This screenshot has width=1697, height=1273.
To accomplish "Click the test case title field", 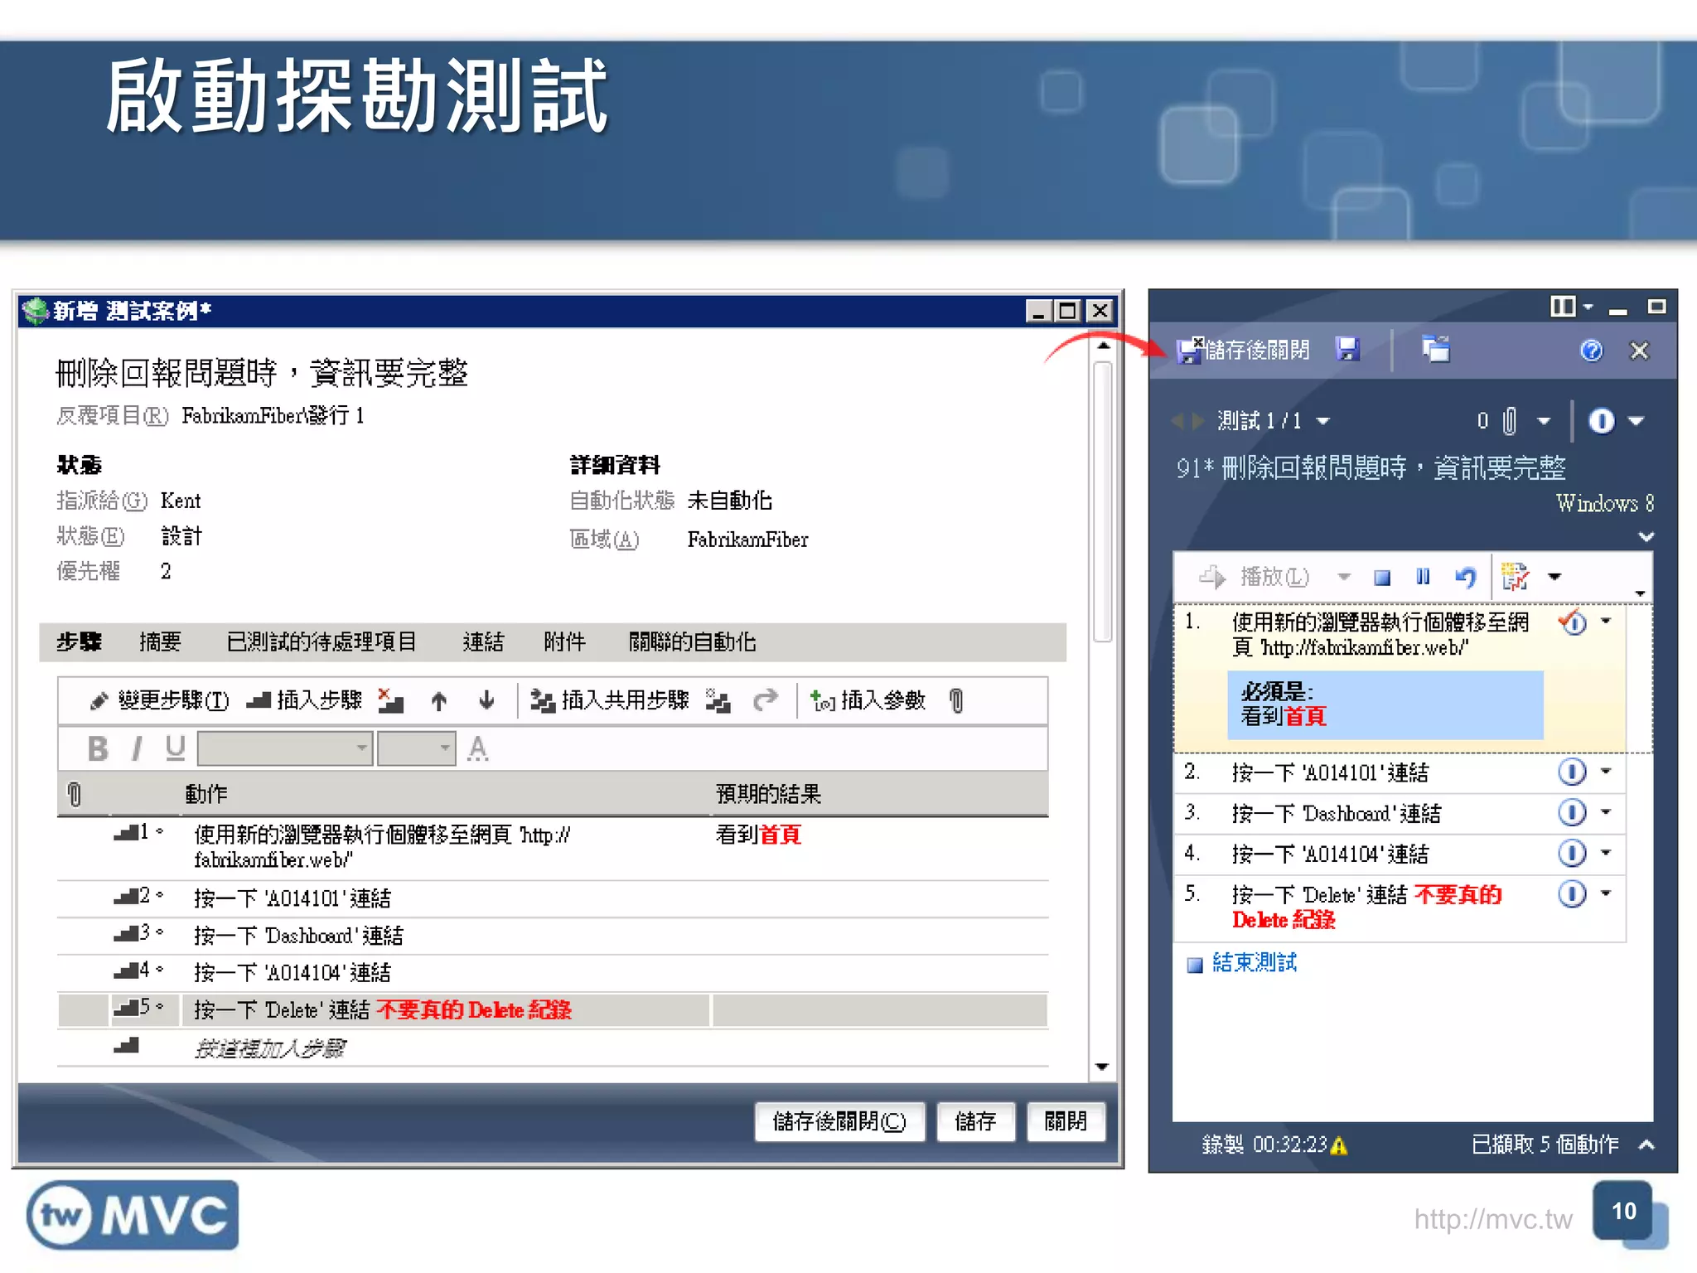I will pyautogui.click(x=262, y=374).
